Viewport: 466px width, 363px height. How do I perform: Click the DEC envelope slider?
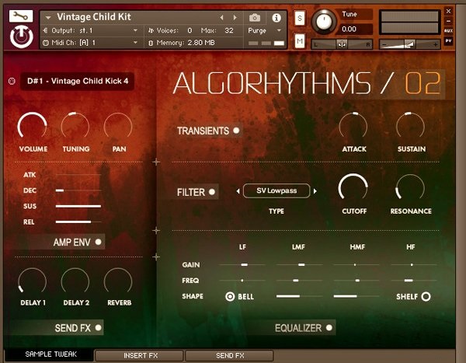tap(78, 190)
